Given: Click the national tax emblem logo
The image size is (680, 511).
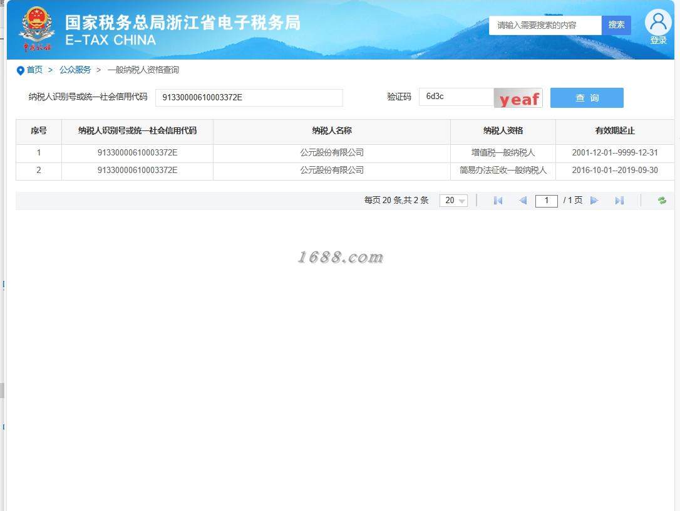Looking at the screenshot, I should [x=37, y=29].
